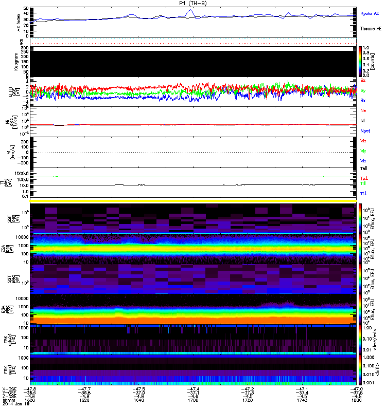The image size is (386, 411).
Task: Click the Keogram axis label
Action: 16,62
